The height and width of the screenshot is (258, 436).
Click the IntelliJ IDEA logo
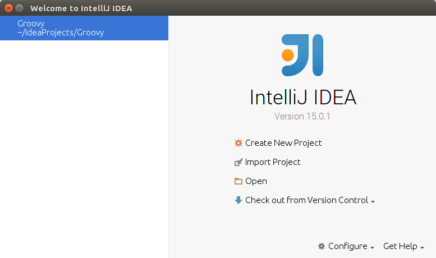(x=302, y=55)
